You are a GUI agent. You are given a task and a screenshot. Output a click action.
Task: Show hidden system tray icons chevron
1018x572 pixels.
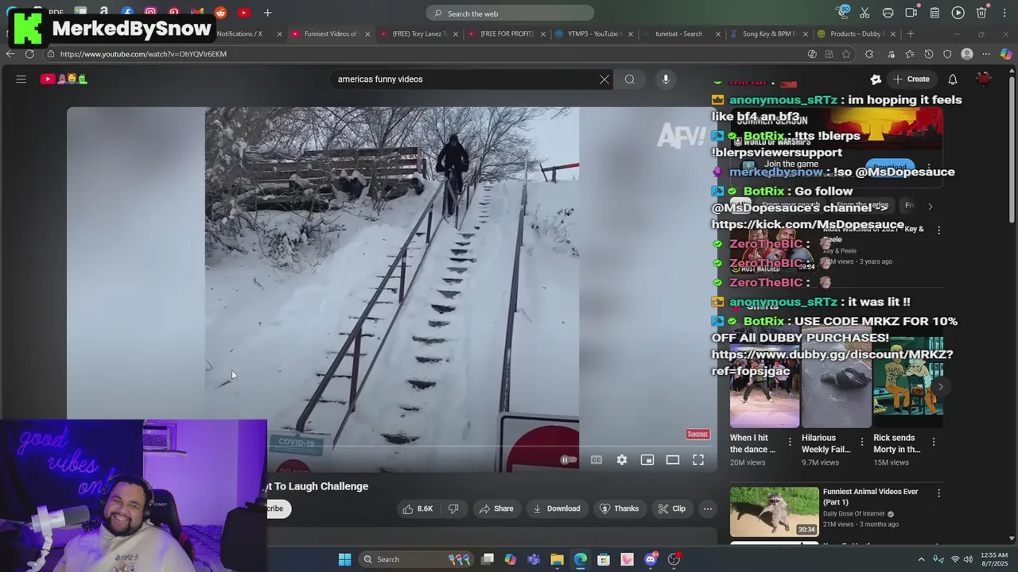921,559
